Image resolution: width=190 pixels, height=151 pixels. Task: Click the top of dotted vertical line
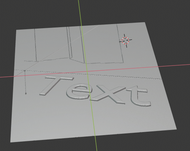click(x=25, y=71)
